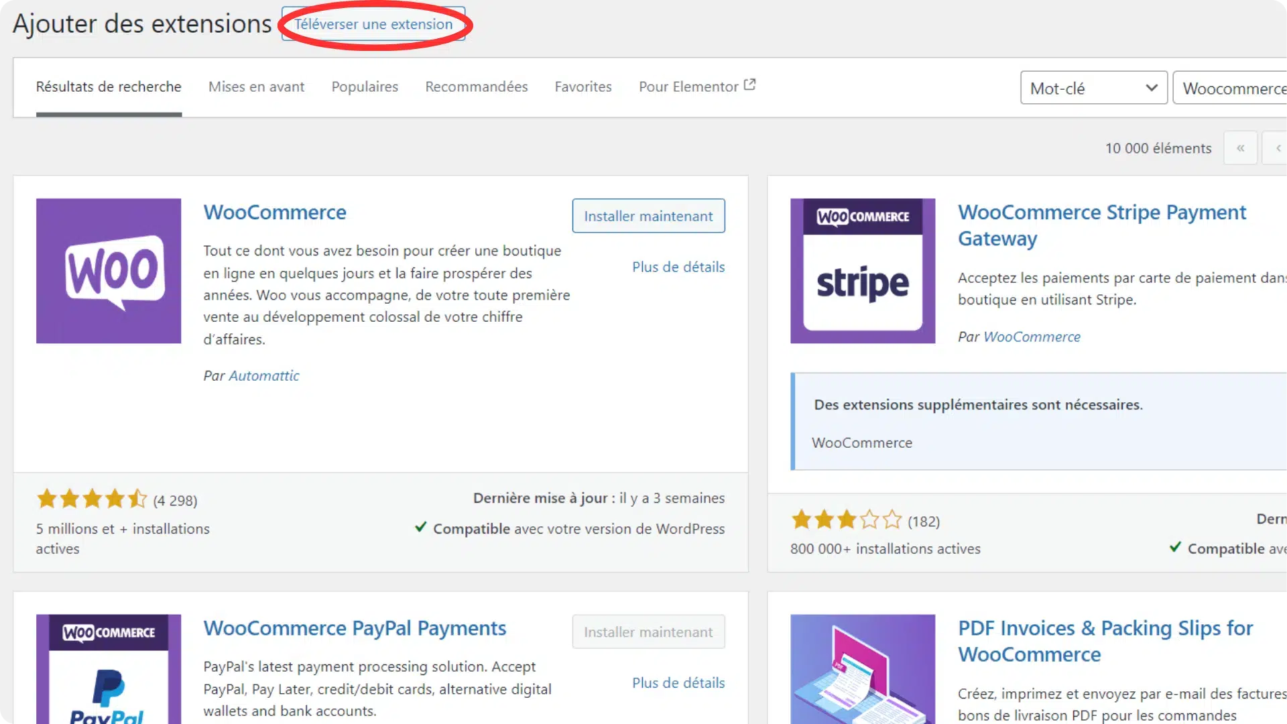
Task: Click required WooCommerce extension name in notice
Action: pos(861,442)
